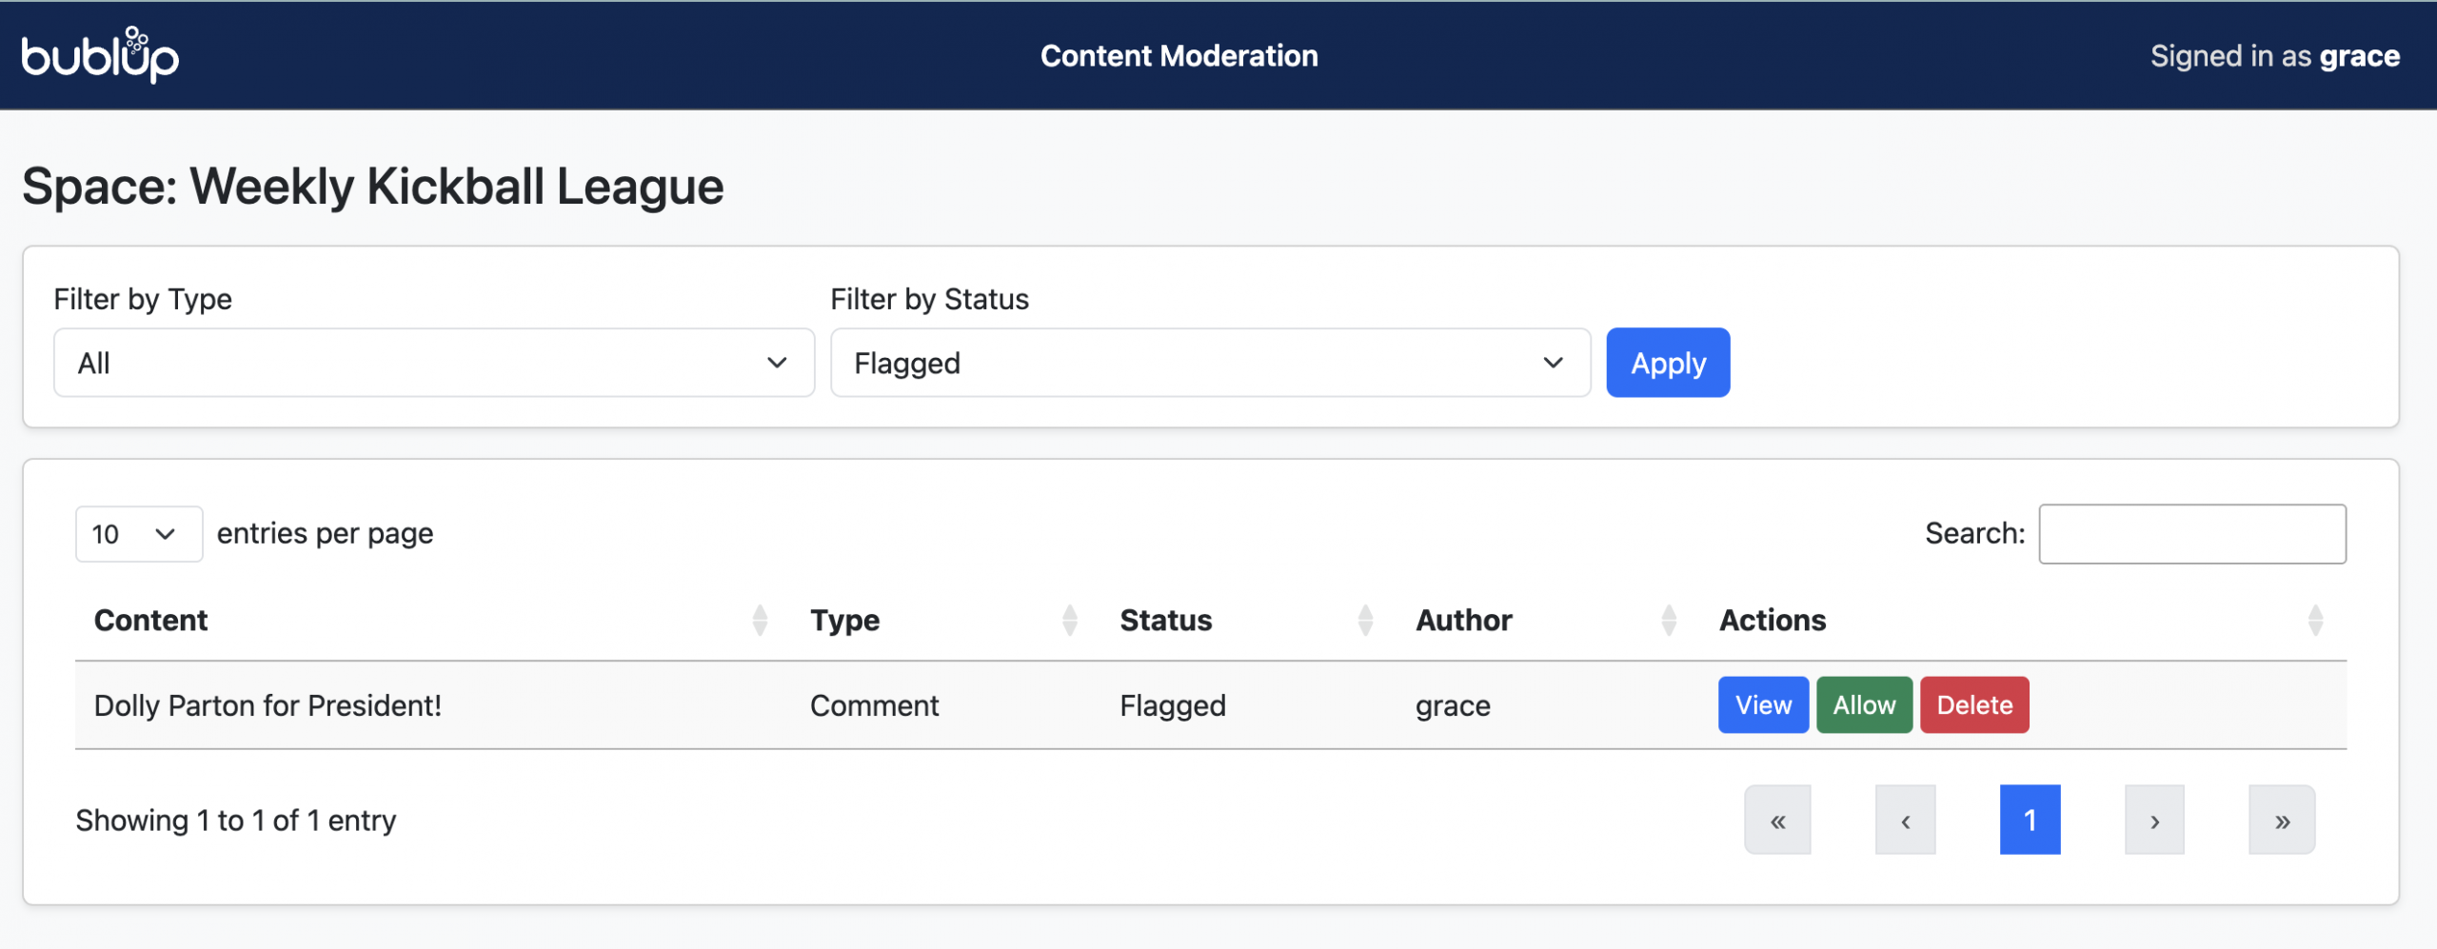View the Dolly Parton comment
The height and width of the screenshot is (949, 2437).
click(x=1763, y=705)
